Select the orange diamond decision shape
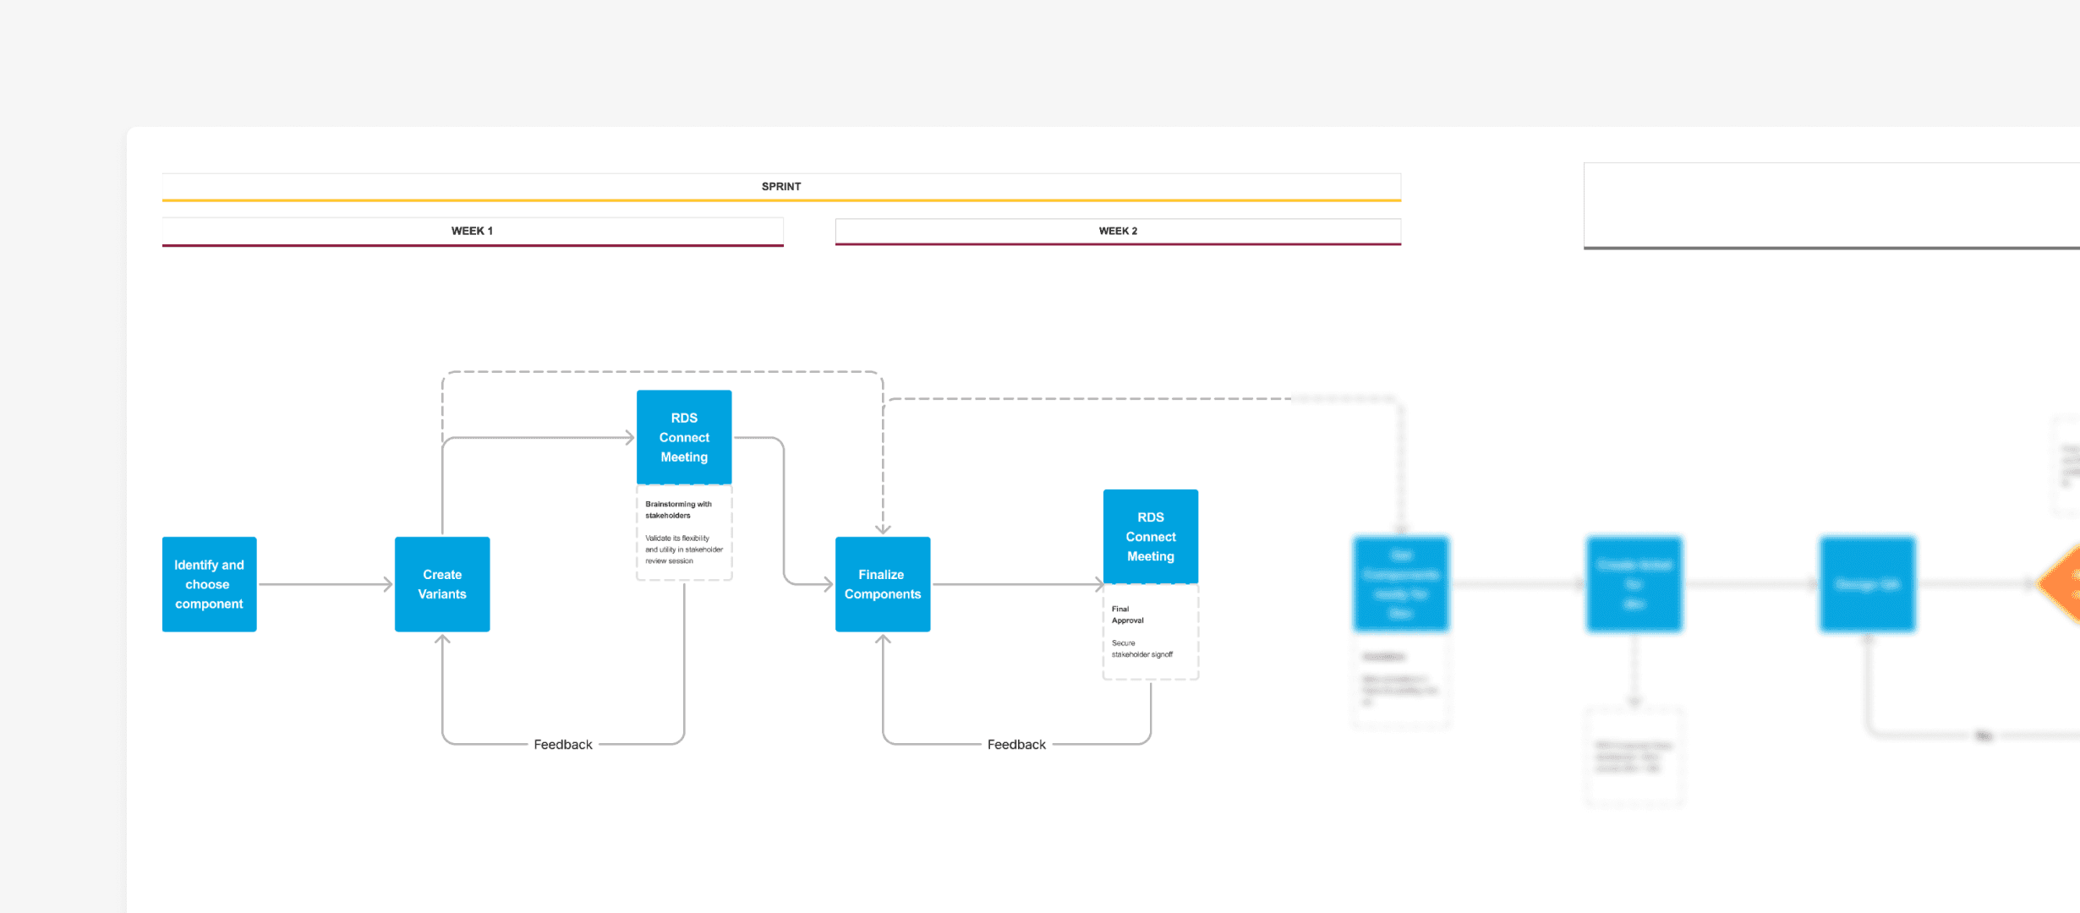 point(2063,584)
